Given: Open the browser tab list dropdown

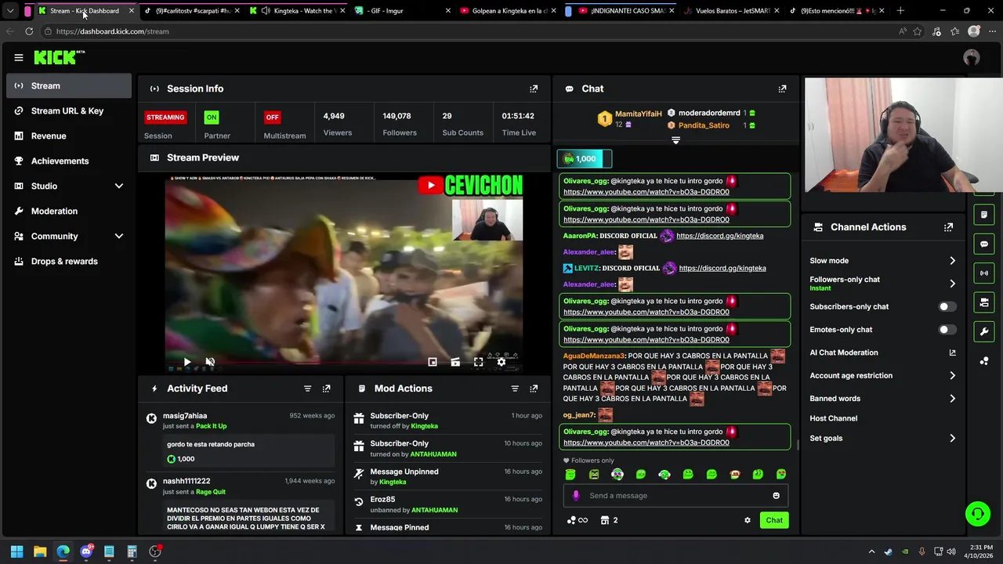Looking at the screenshot, I should point(10,11).
